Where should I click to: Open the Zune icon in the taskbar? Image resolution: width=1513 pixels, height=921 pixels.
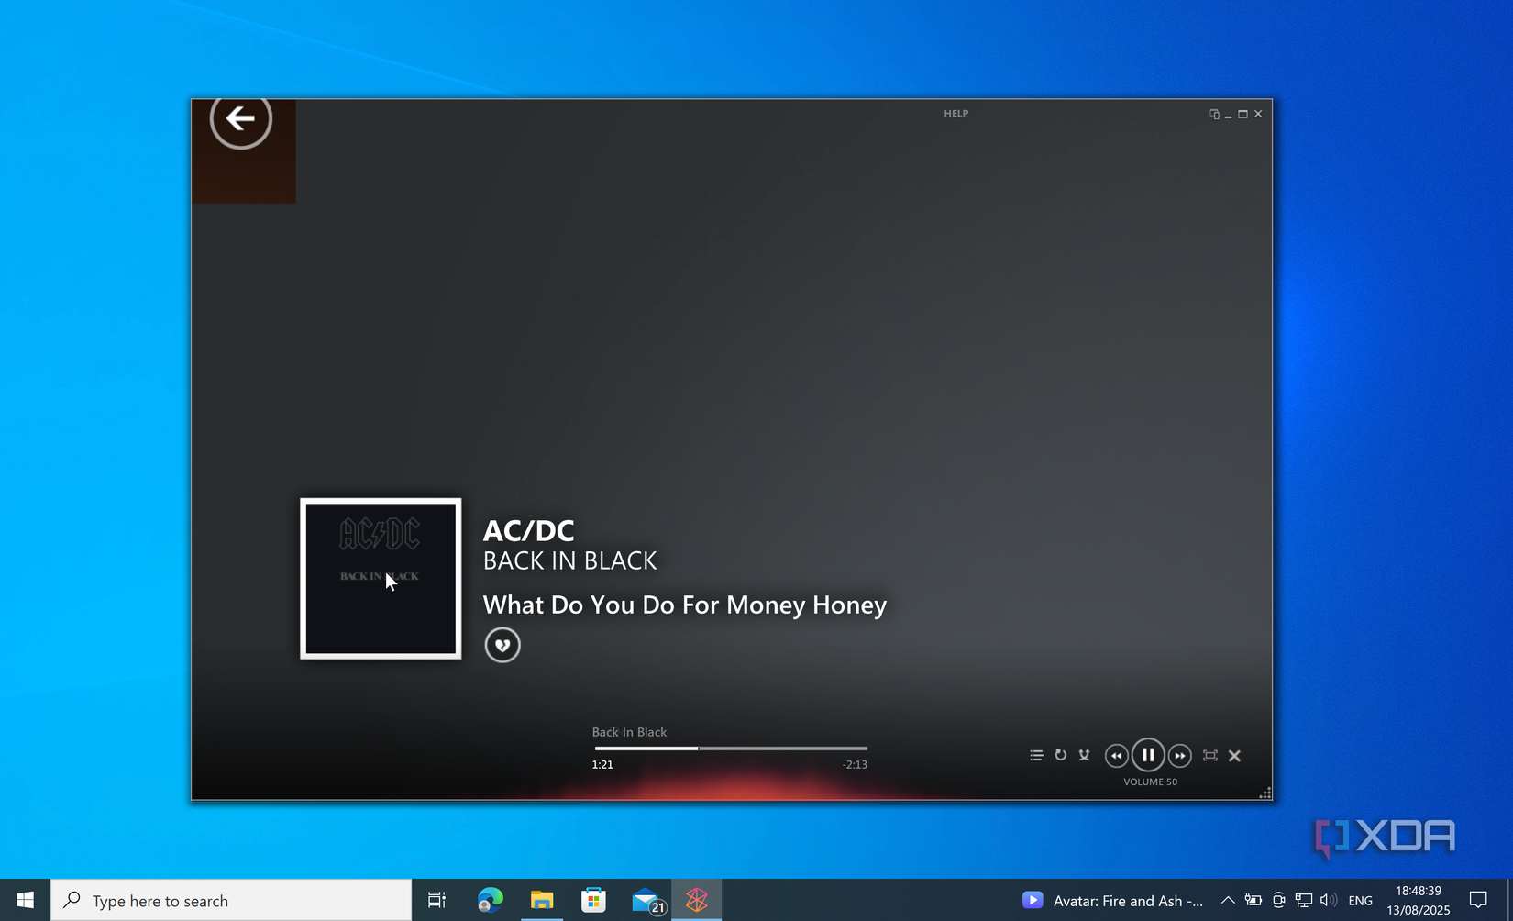(697, 900)
